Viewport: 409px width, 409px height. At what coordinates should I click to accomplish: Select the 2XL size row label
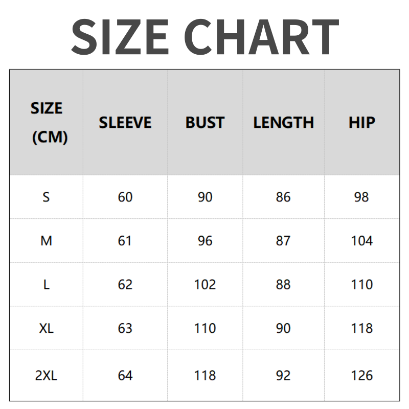pos(46,376)
